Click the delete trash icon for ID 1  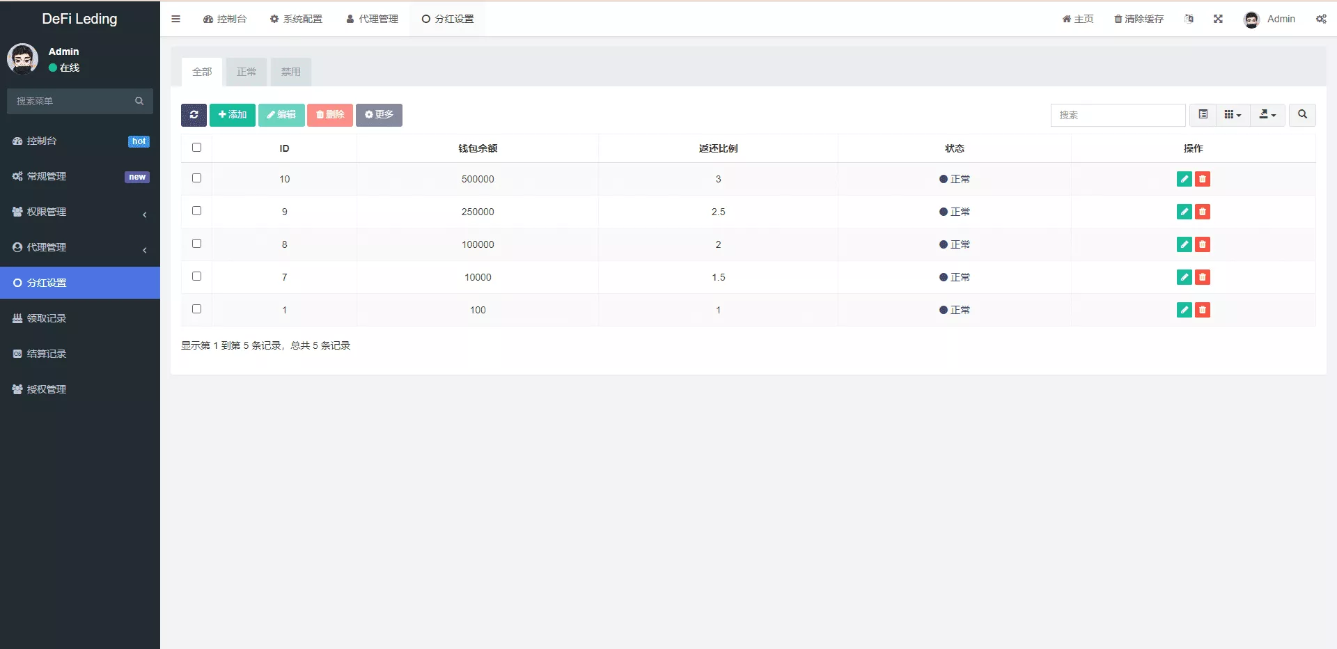(x=1203, y=310)
